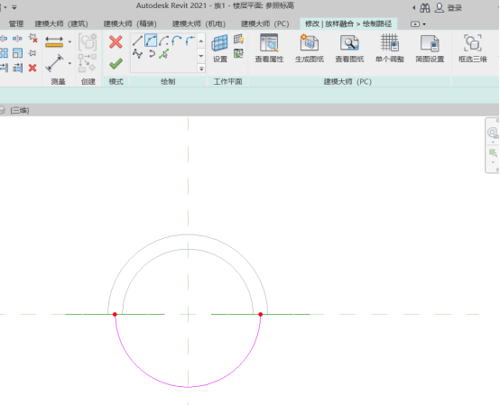Click the 设置 work plane set icon
This screenshot has height=405, width=500.
click(219, 43)
